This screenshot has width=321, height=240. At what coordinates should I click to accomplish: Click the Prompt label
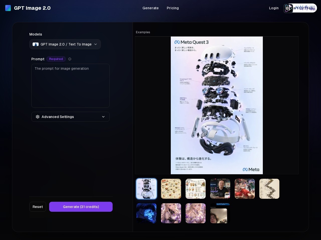[38, 59]
